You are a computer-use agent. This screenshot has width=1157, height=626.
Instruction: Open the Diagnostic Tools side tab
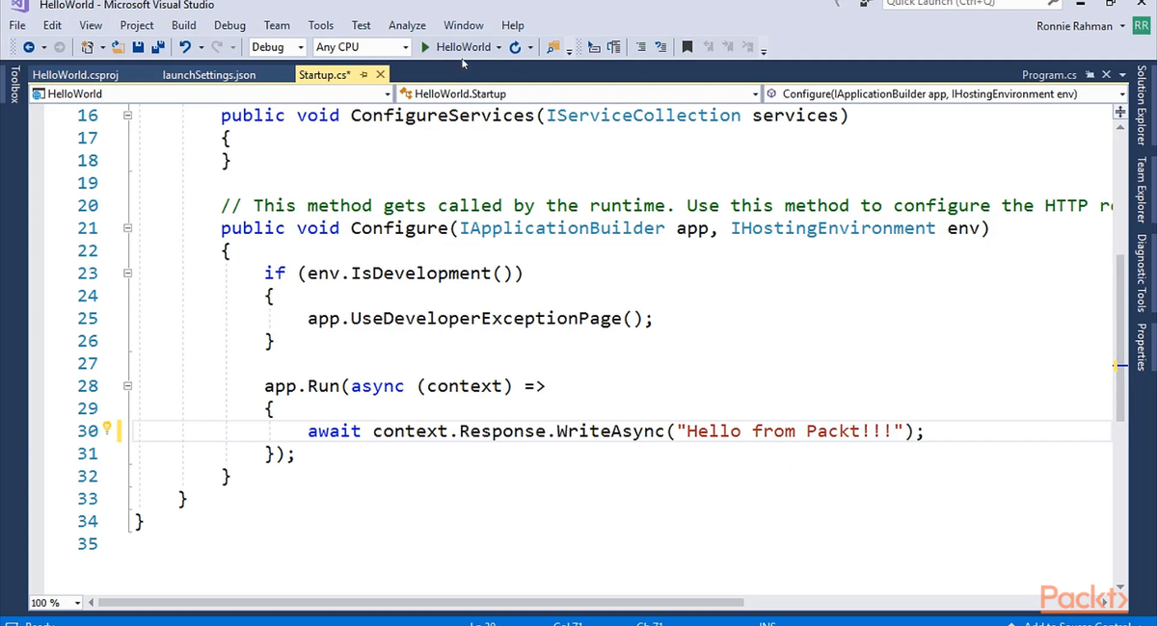[1142, 272]
